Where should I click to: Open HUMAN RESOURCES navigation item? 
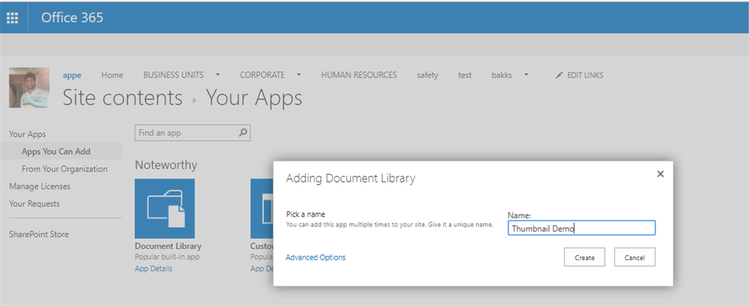click(358, 74)
